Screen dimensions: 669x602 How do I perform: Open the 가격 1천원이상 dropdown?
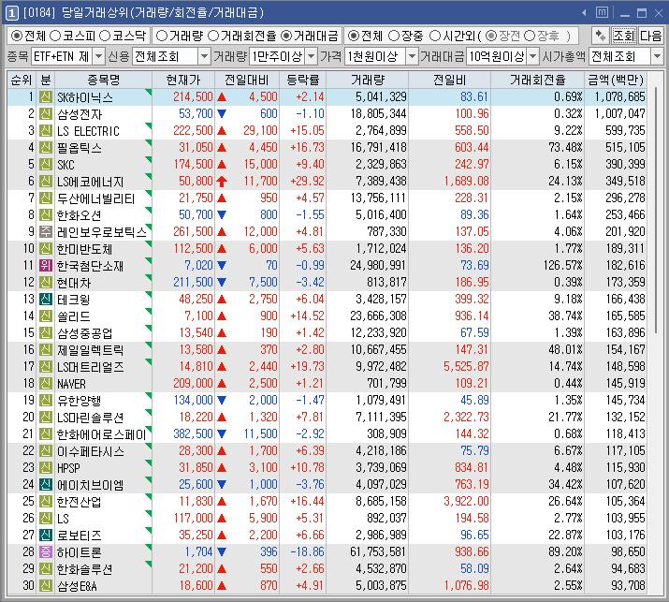point(412,56)
